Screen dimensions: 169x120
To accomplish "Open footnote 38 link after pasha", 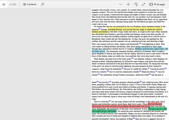I will 165,68.
